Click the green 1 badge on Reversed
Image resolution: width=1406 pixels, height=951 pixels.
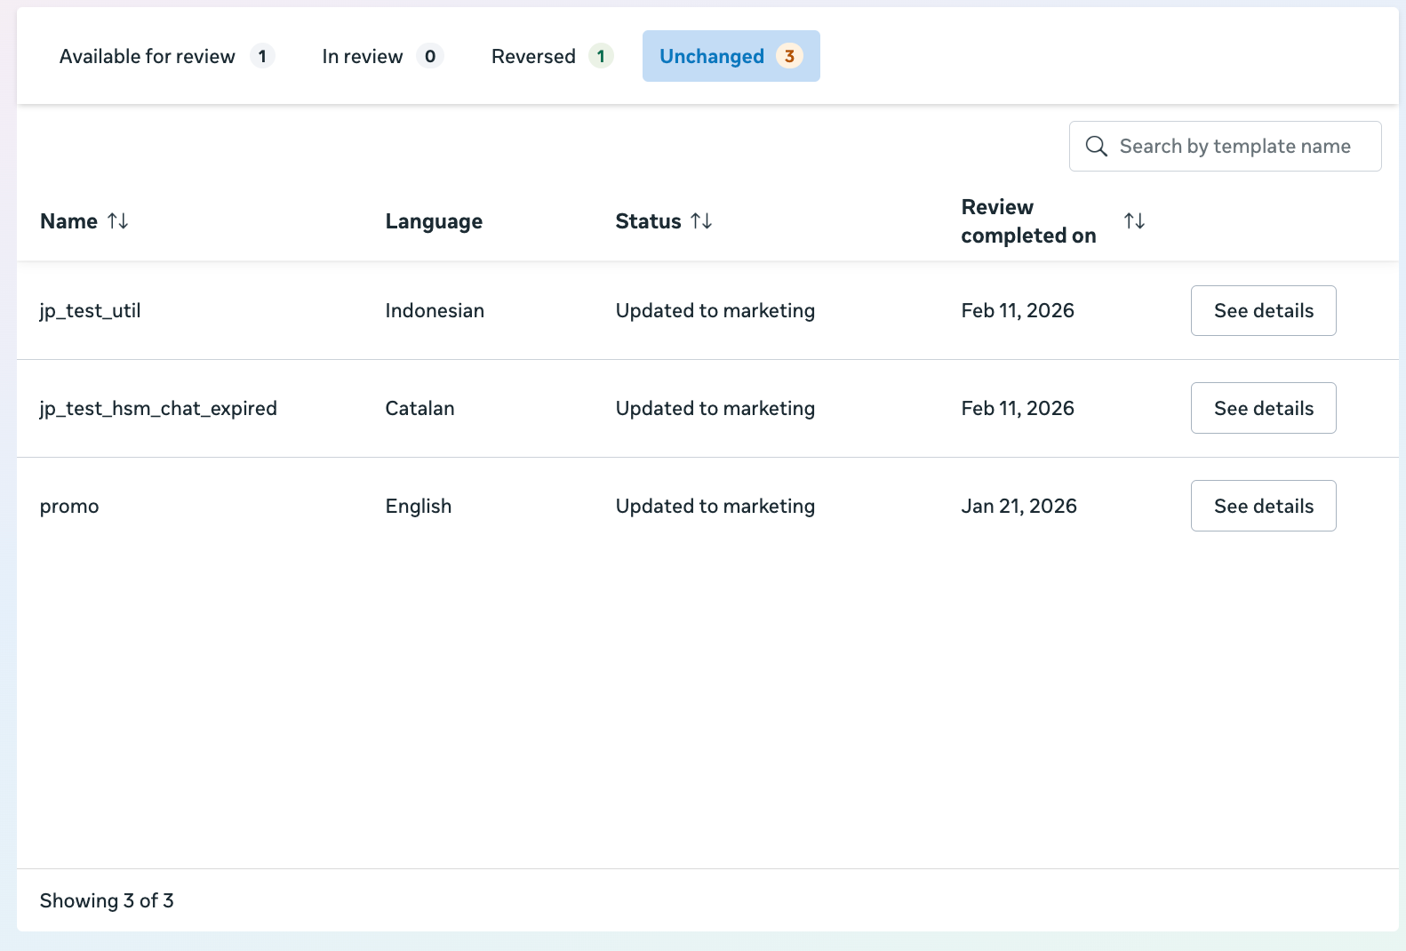click(x=601, y=56)
